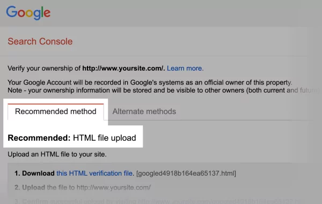Viewport: 322px width, 204px height.
Task: Click the Upload an HTML file sentence
Action: (57, 154)
